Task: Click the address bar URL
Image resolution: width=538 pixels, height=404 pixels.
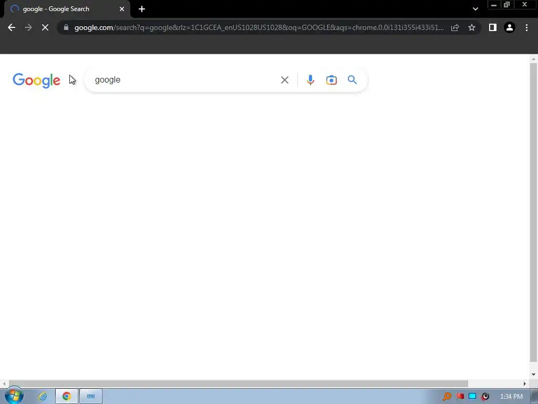Action: [259, 27]
